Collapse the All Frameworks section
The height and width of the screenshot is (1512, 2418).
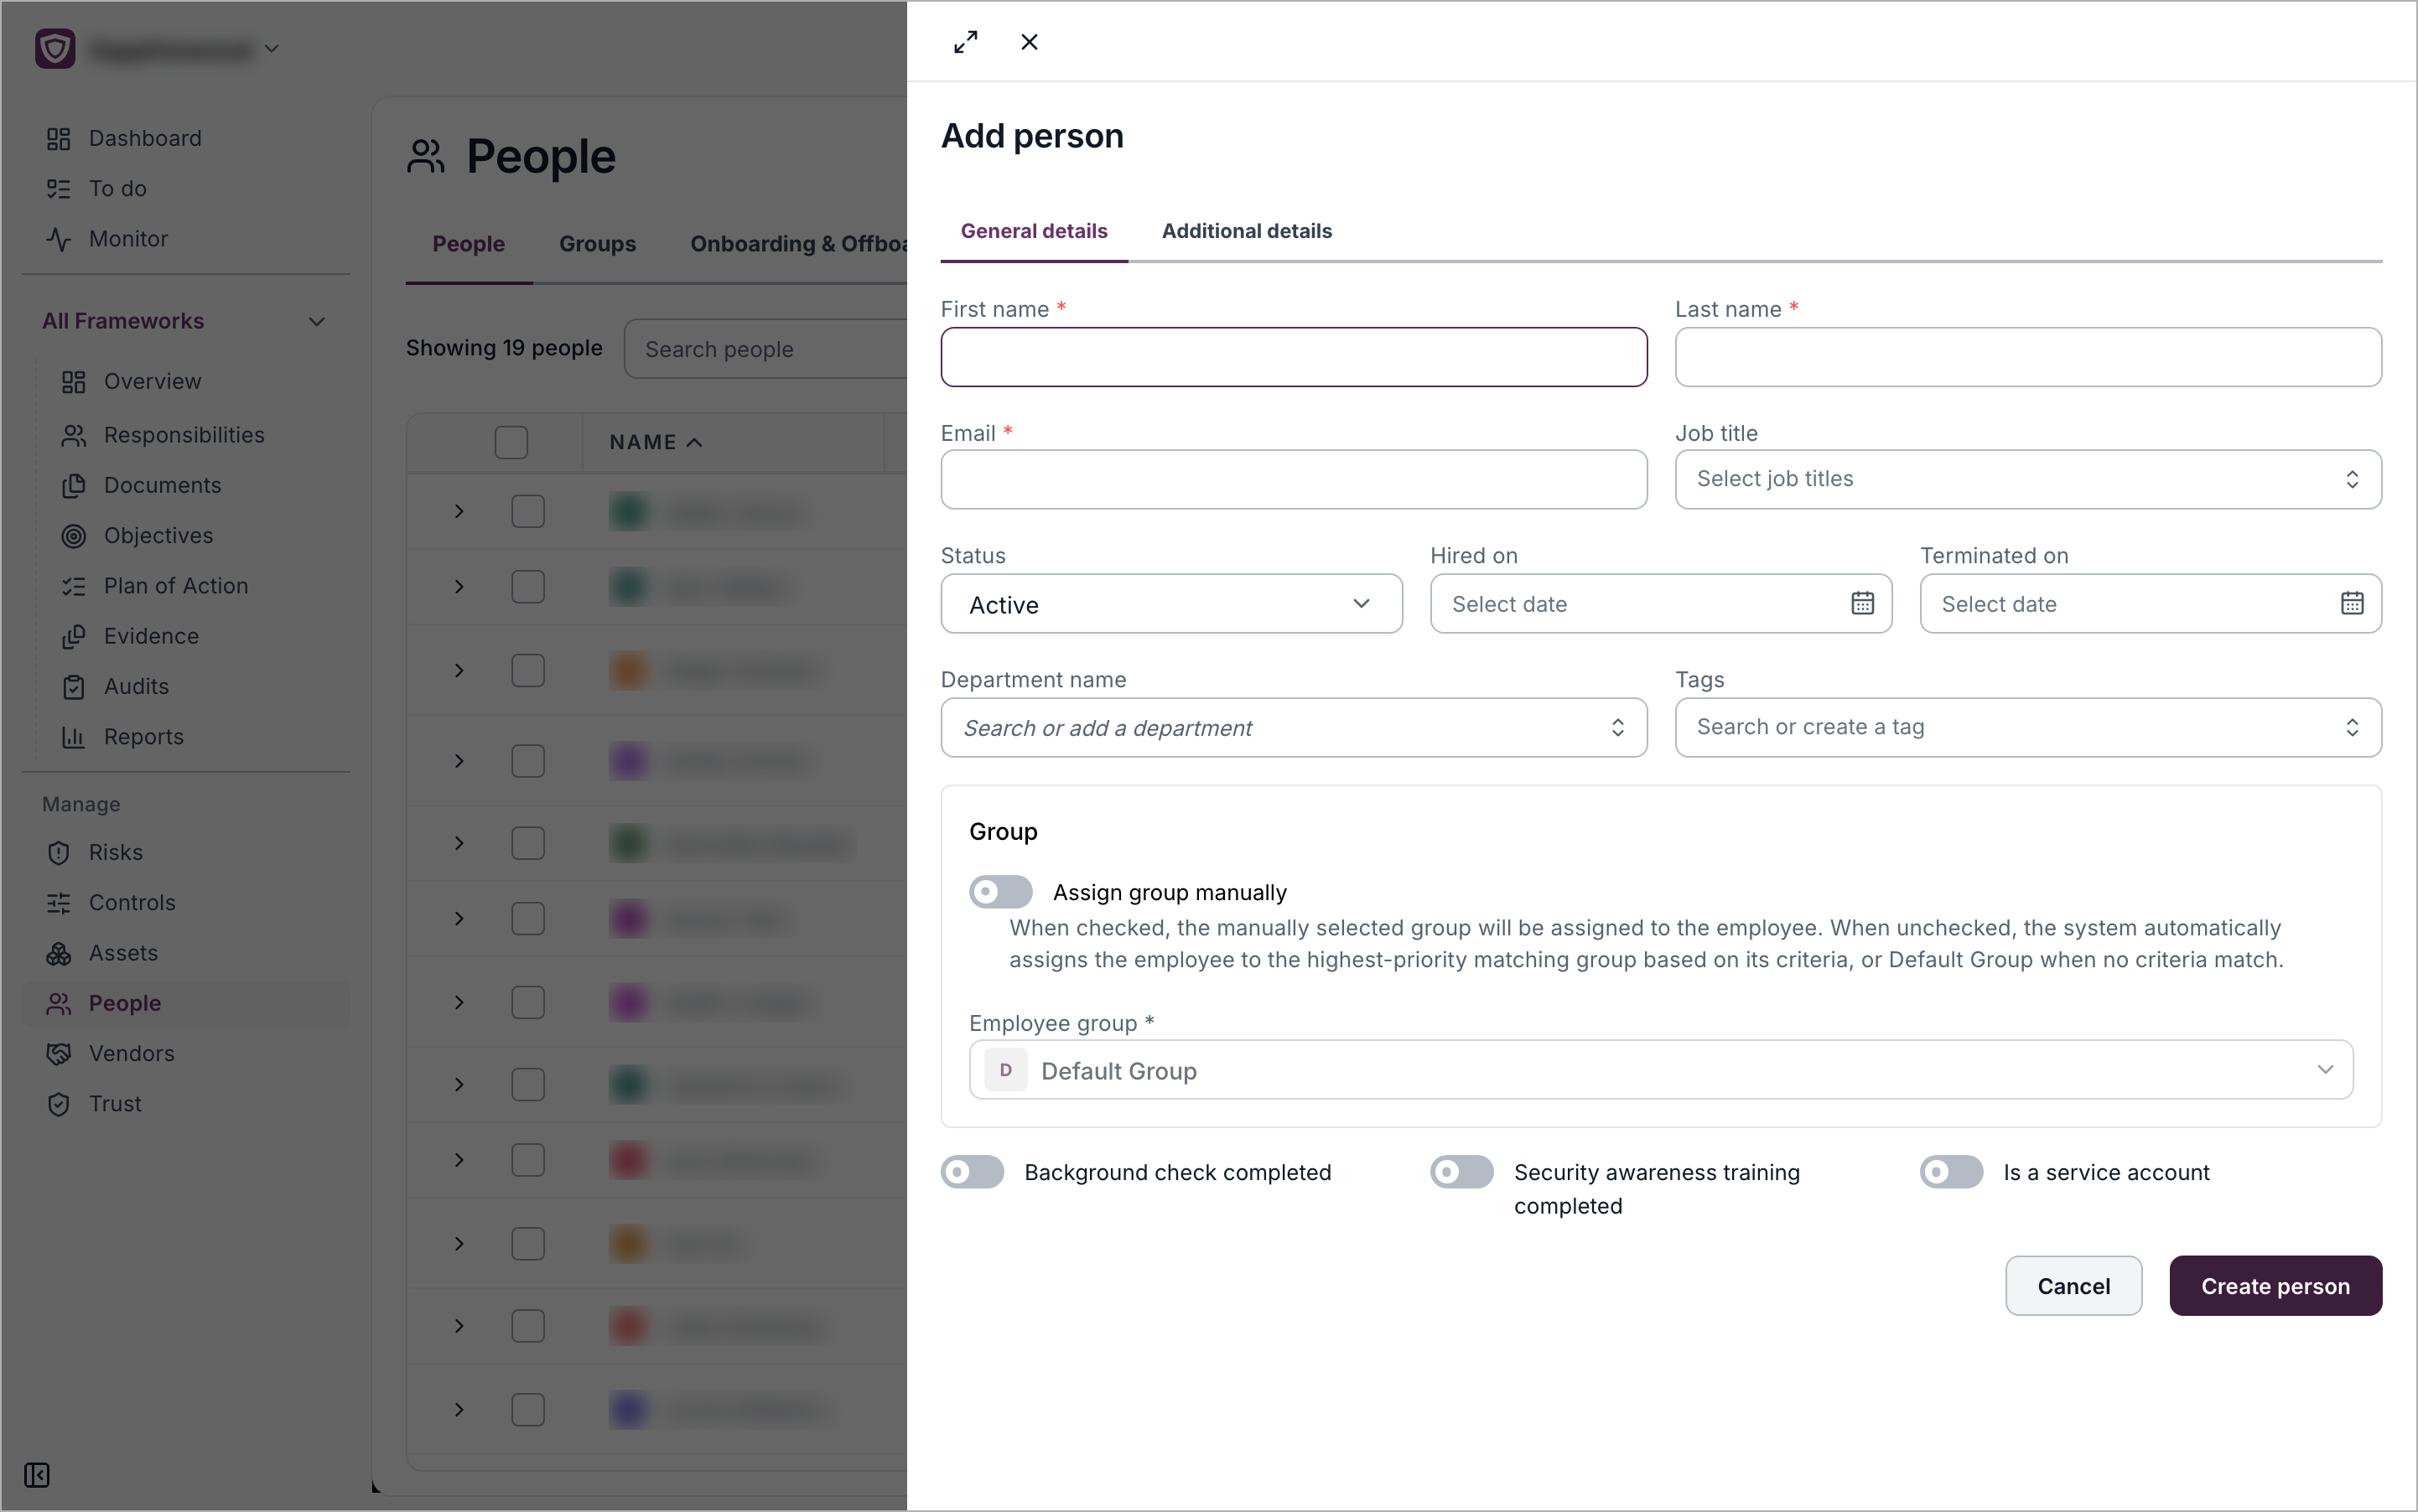tap(316, 321)
